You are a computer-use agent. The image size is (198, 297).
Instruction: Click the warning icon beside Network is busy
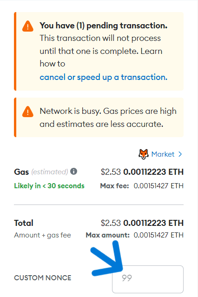28,112
